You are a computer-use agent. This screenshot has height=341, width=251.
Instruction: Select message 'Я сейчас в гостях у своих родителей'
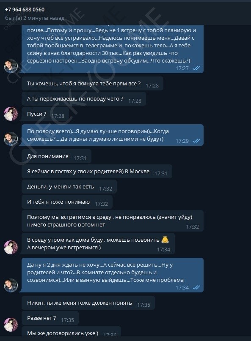(x=97, y=172)
